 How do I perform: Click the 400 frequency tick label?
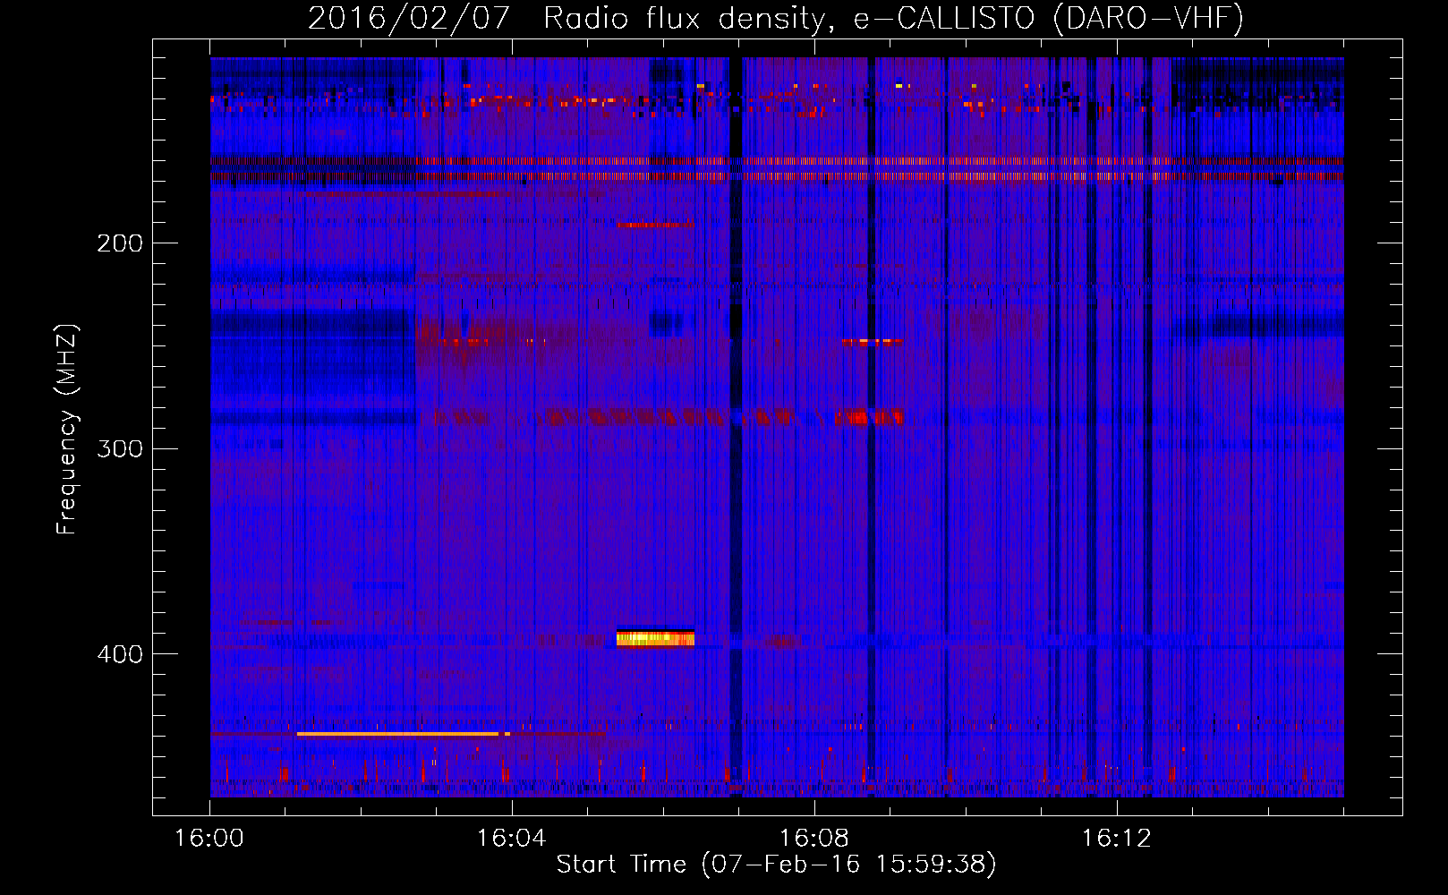(120, 654)
